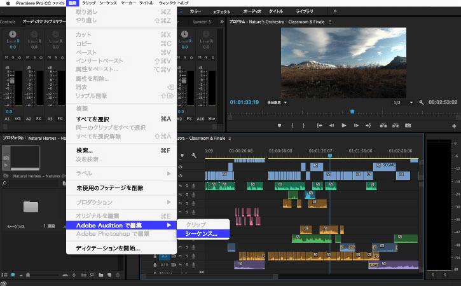Play the sequence in Program monitor
Image resolution: width=461 pixels, height=286 pixels.
344,125
